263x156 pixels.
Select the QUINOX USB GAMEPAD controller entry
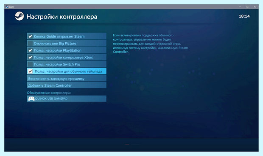tap(67, 99)
